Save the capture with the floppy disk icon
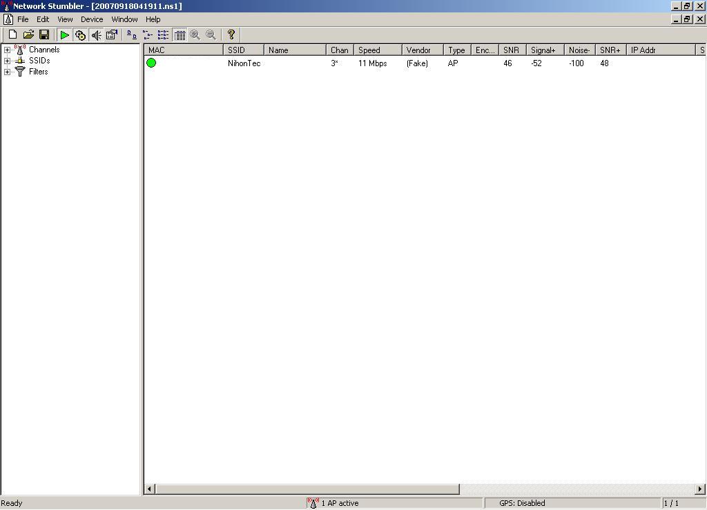The height and width of the screenshot is (510, 707). [x=44, y=34]
